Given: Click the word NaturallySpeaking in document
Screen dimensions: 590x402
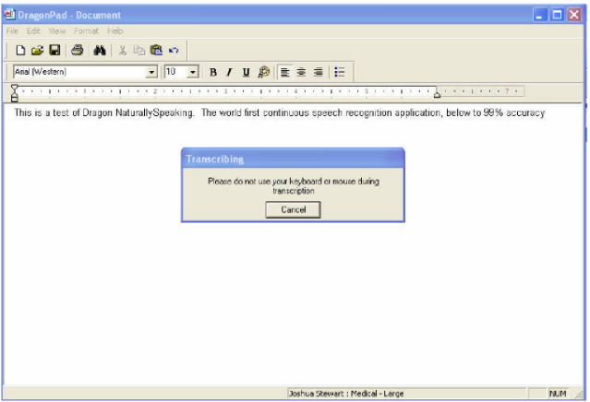Looking at the screenshot, I should pyautogui.click(x=154, y=112).
